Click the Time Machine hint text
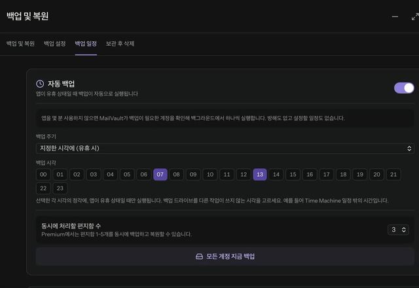Viewport: 419px width, 288px height. click(x=212, y=201)
